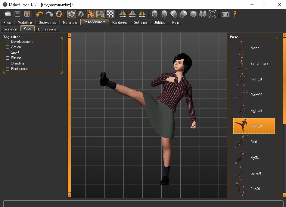The image size is (286, 207).
Task: Check the Standing filter checkbox
Action: point(7,63)
